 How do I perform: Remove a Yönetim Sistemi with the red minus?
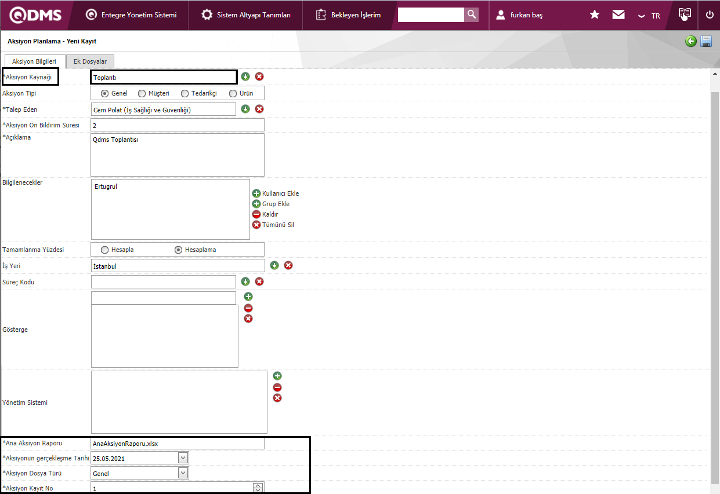[277, 387]
